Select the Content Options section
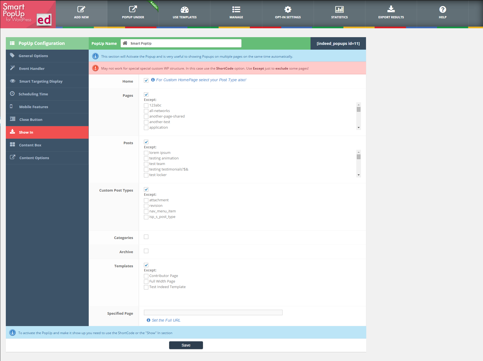 pyautogui.click(x=47, y=158)
